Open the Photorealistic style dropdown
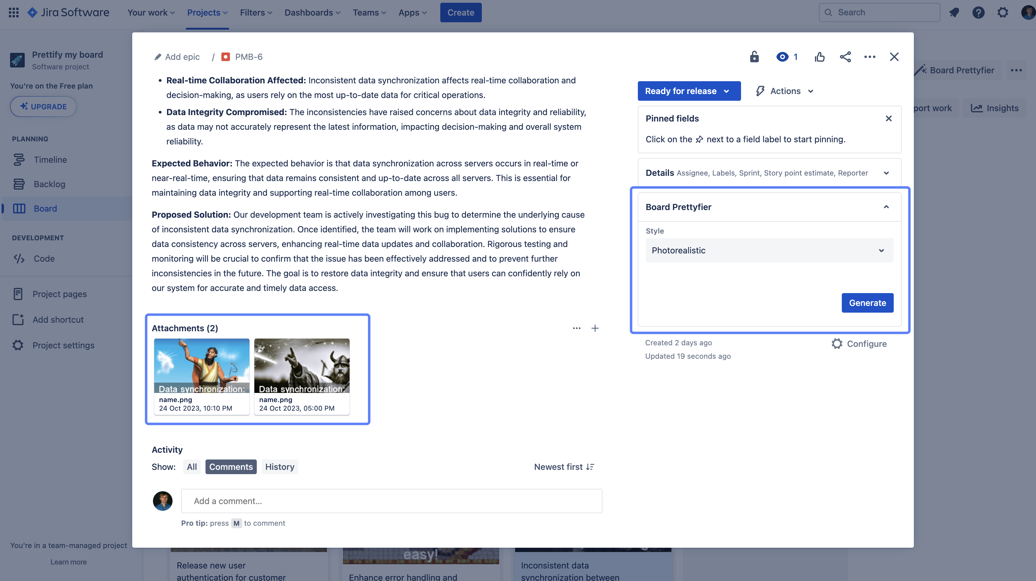The width and height of the screenshot is (1036, 581). click(769, 250)
